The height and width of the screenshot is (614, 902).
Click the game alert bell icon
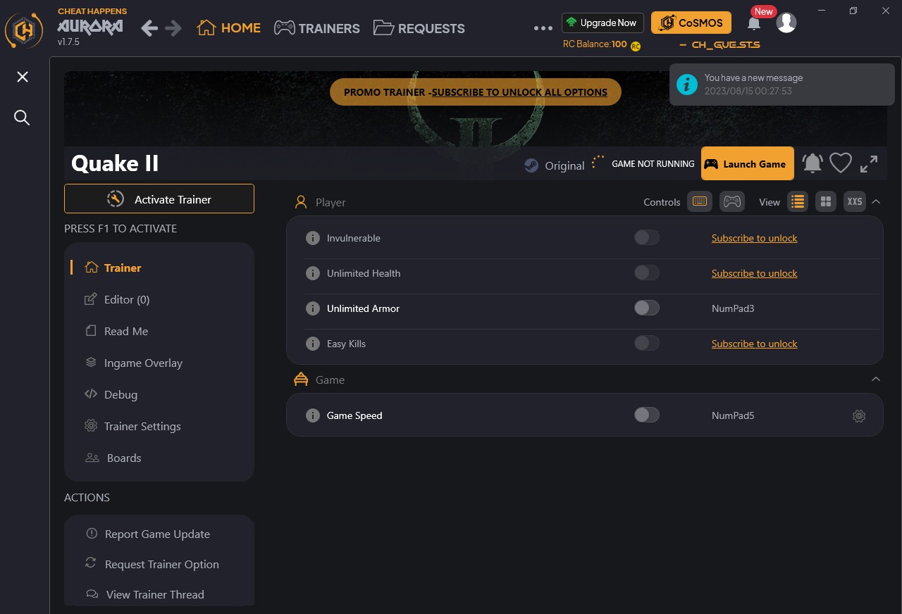812,163
